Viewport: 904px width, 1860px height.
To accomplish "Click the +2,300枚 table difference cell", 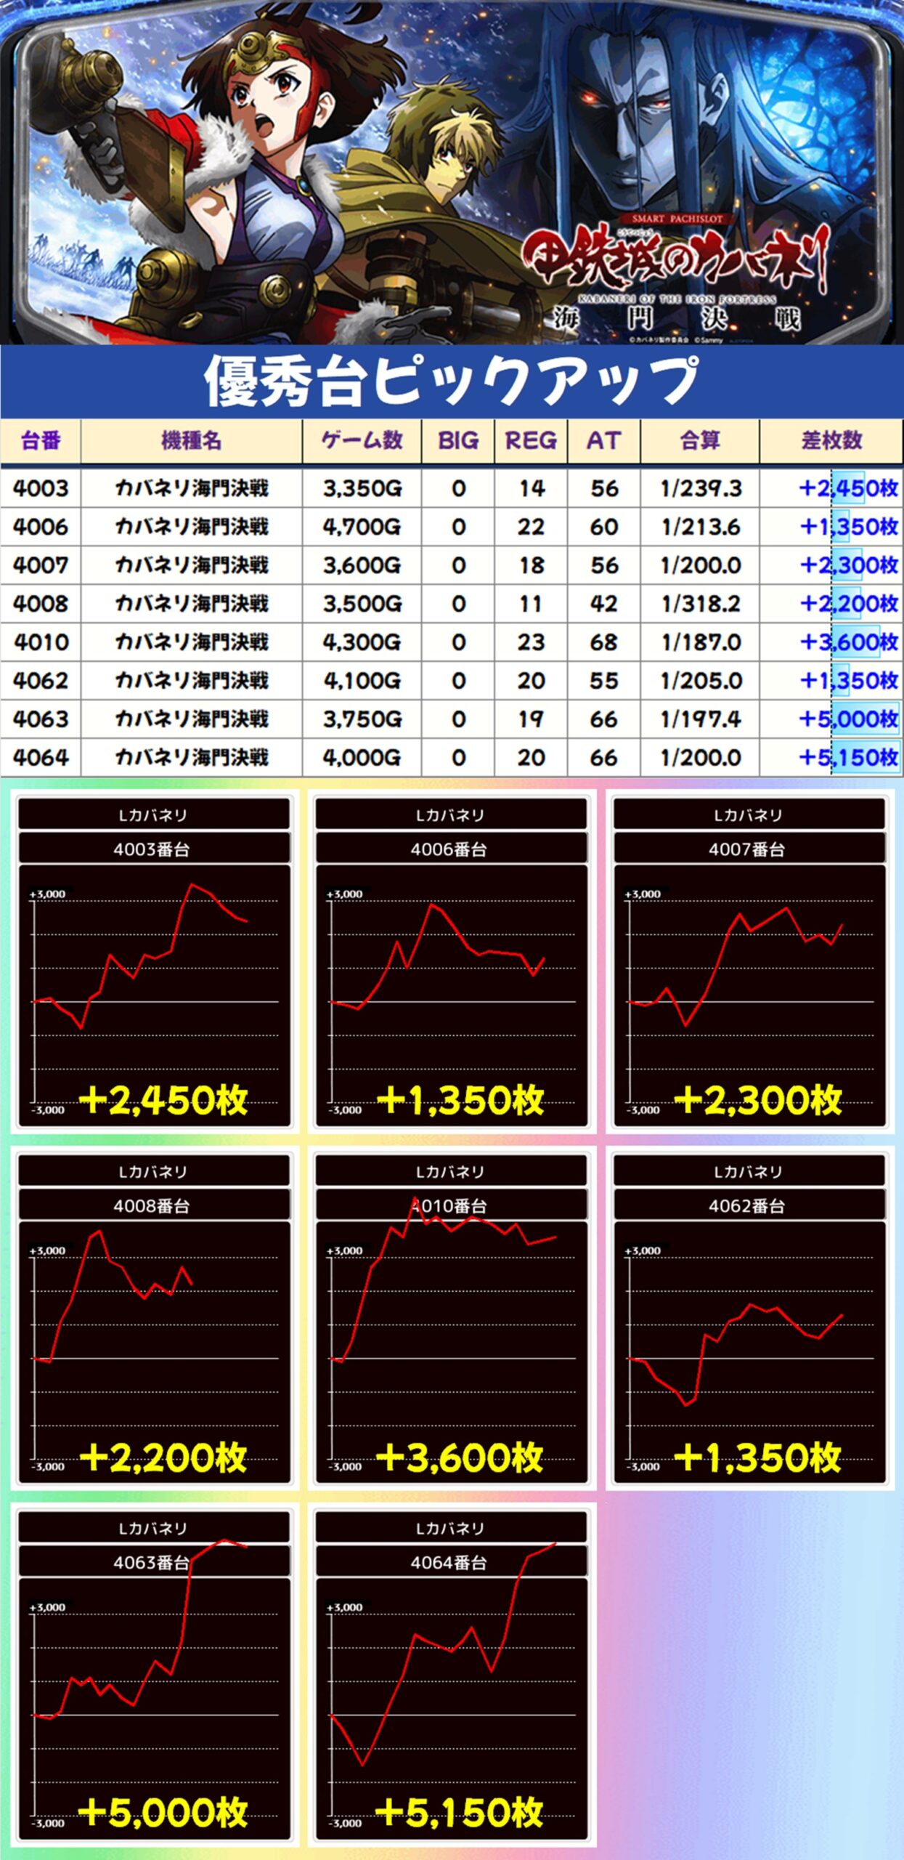I will pyautogui.click(x=831, y=565).
